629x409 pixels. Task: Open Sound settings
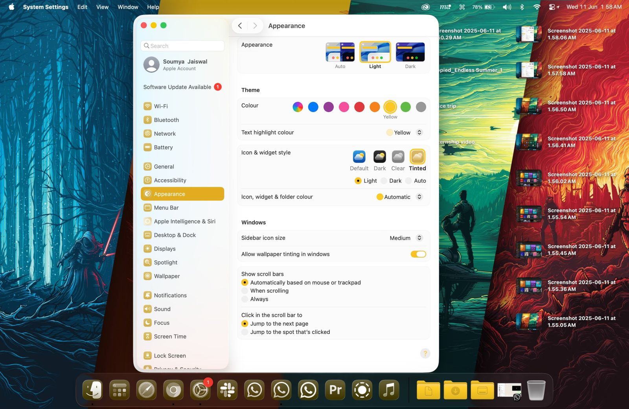tap(182, 309)
